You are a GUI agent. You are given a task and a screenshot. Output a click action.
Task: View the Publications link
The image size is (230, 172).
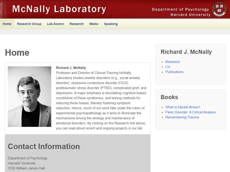(x=174, y=72)
